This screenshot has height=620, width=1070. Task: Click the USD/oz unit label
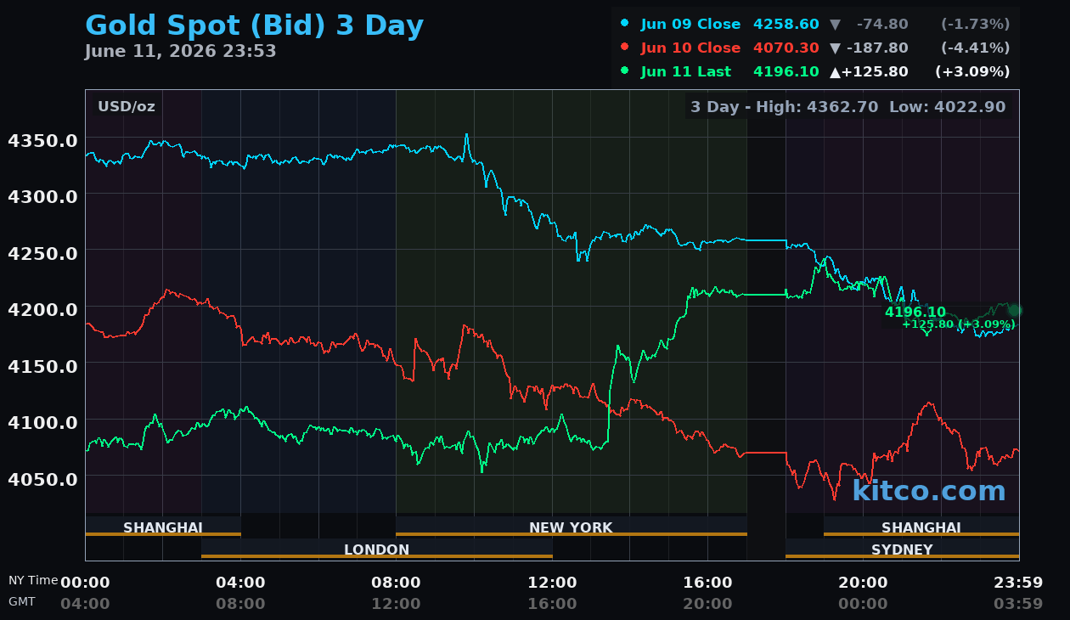pos(127,106)
